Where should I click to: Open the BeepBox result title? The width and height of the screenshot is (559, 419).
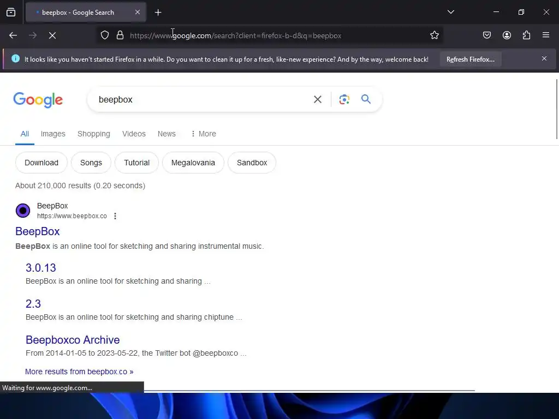[38, 231]
